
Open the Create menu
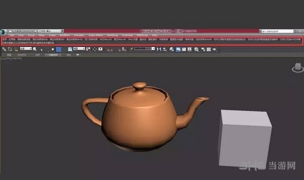tap(52, 35)
